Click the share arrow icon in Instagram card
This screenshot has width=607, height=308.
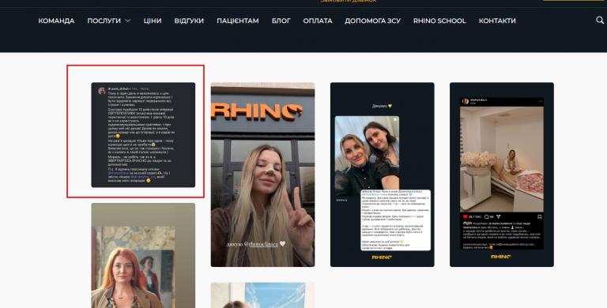(x=498, y=216)
